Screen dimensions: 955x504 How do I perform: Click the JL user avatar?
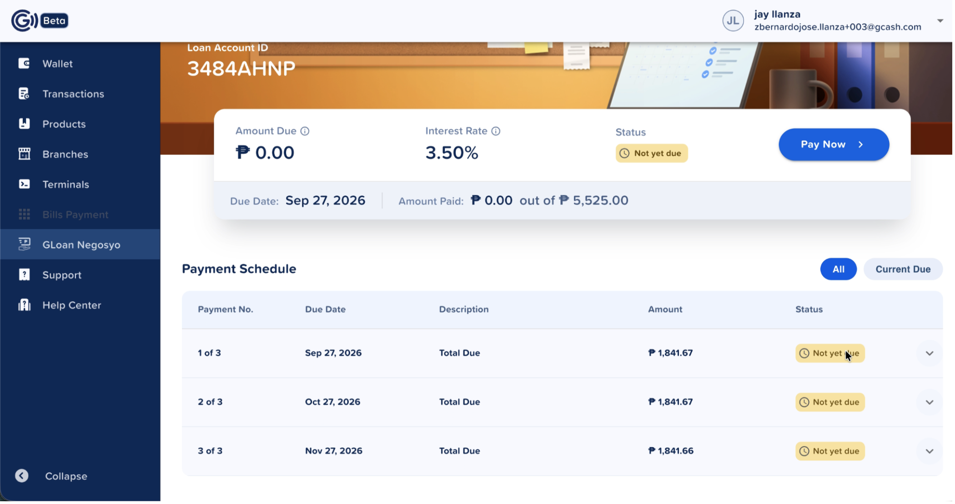[x=733, y=20]
